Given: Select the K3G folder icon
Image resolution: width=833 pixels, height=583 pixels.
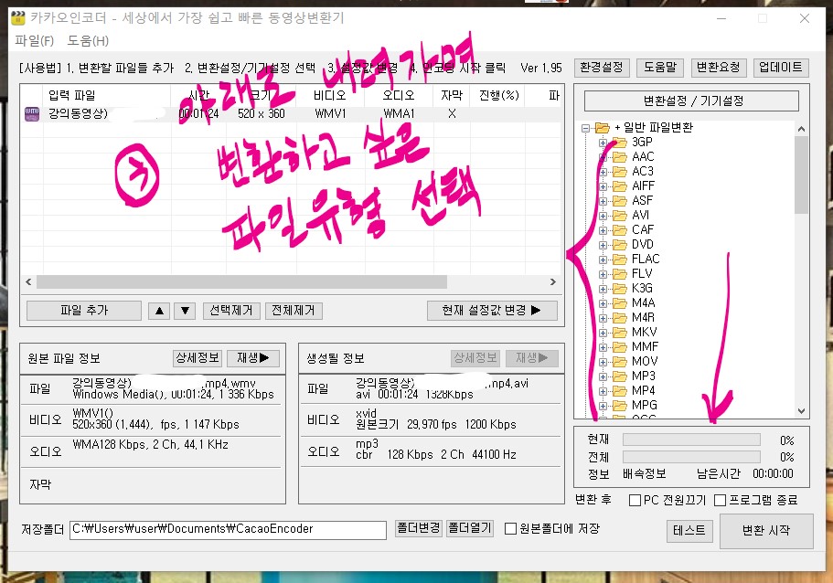Looking at the screenshot, I should (x=619, y=289).
